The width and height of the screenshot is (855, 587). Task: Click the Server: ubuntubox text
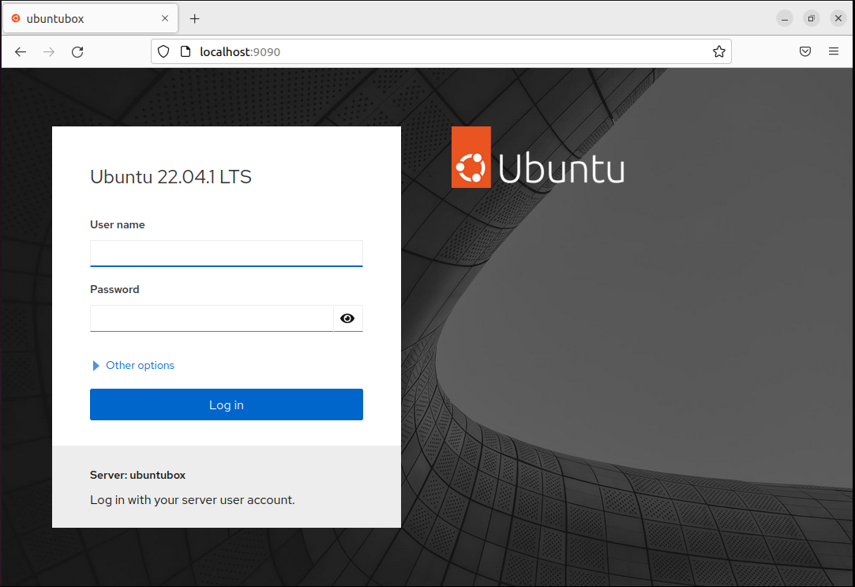[137, 475]
